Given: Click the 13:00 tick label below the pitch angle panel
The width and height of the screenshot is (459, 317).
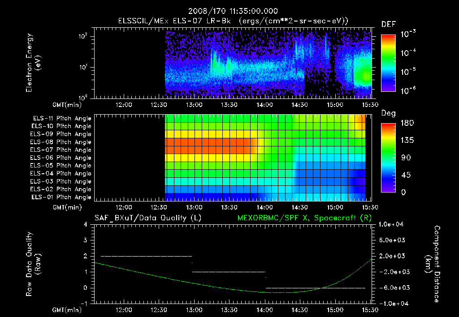Looking at the screenshot, I should point(194,207).
